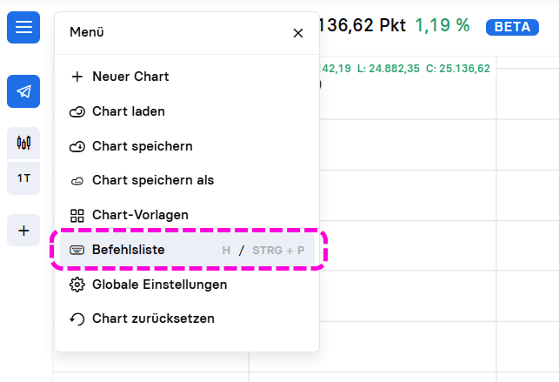Click the paper plane share icon
The height and width of the screenshot is (382, 559).
23,91
